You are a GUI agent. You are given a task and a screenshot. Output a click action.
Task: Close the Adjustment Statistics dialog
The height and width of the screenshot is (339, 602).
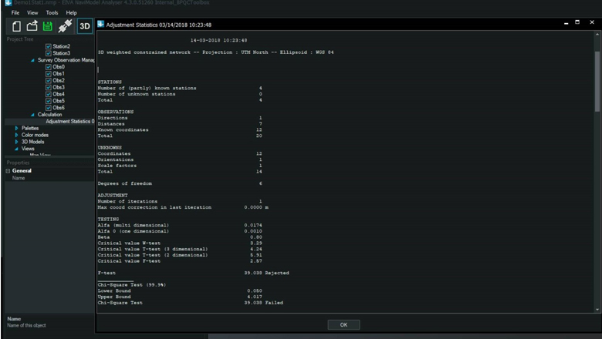592,22
